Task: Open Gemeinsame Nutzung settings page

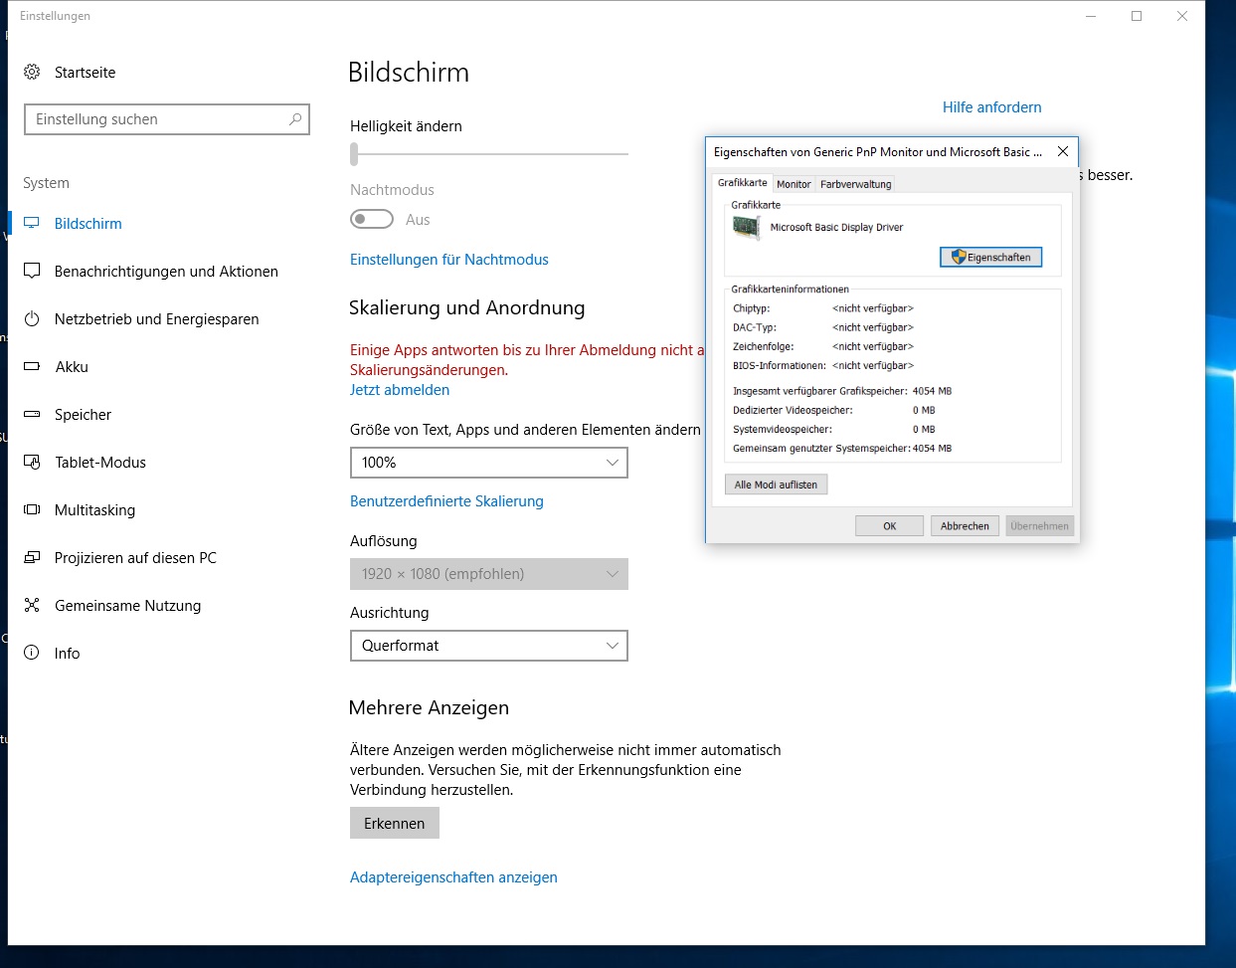Action: [127, 606]
